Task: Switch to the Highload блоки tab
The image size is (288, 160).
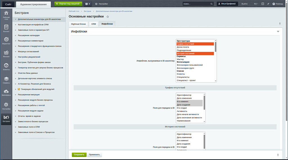Action: [x=78, y=24]
